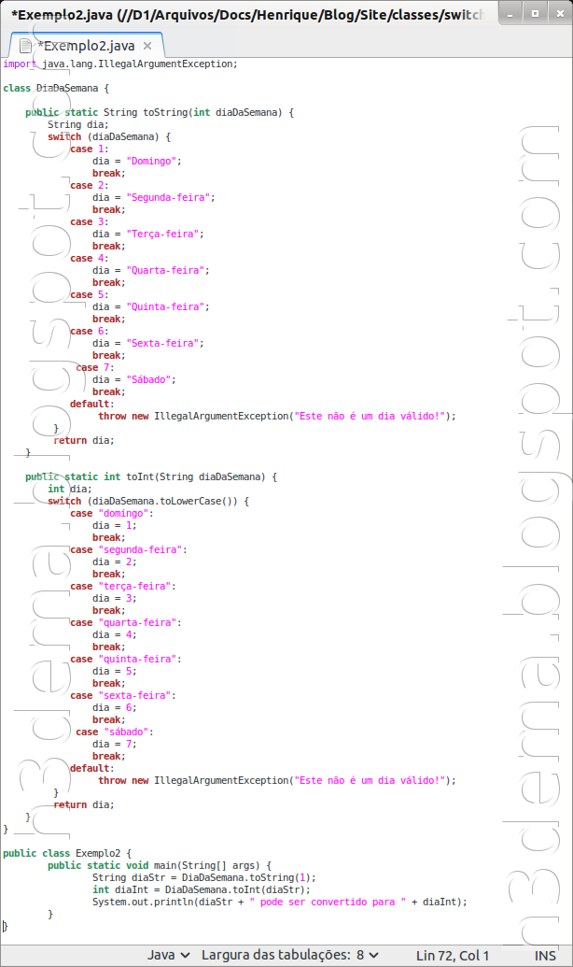573x967 pixels.
Task: Click the 'case "quarta-feira":' line
Action: pos(126,622)
